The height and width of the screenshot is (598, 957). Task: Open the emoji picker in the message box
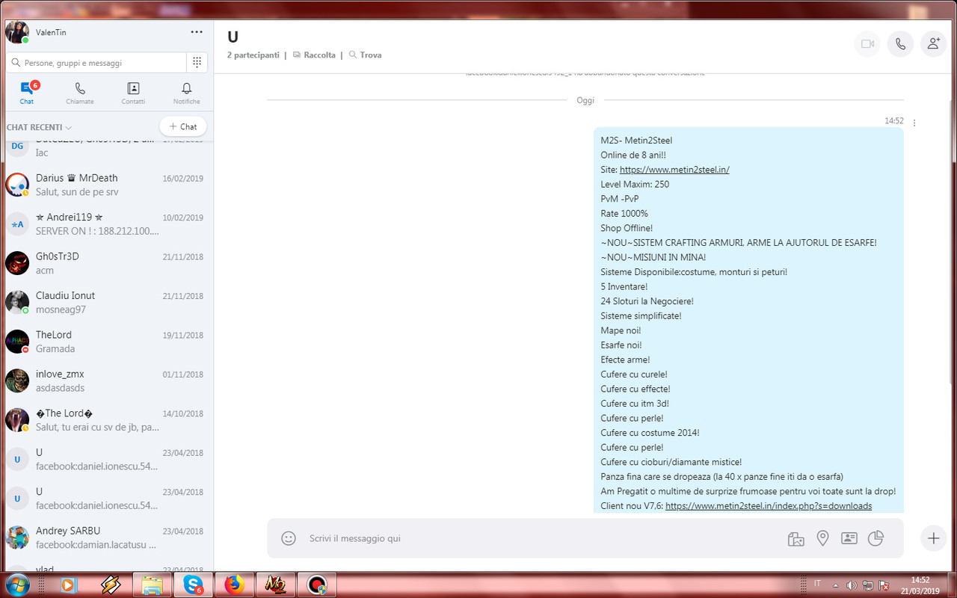pos(289,538)
